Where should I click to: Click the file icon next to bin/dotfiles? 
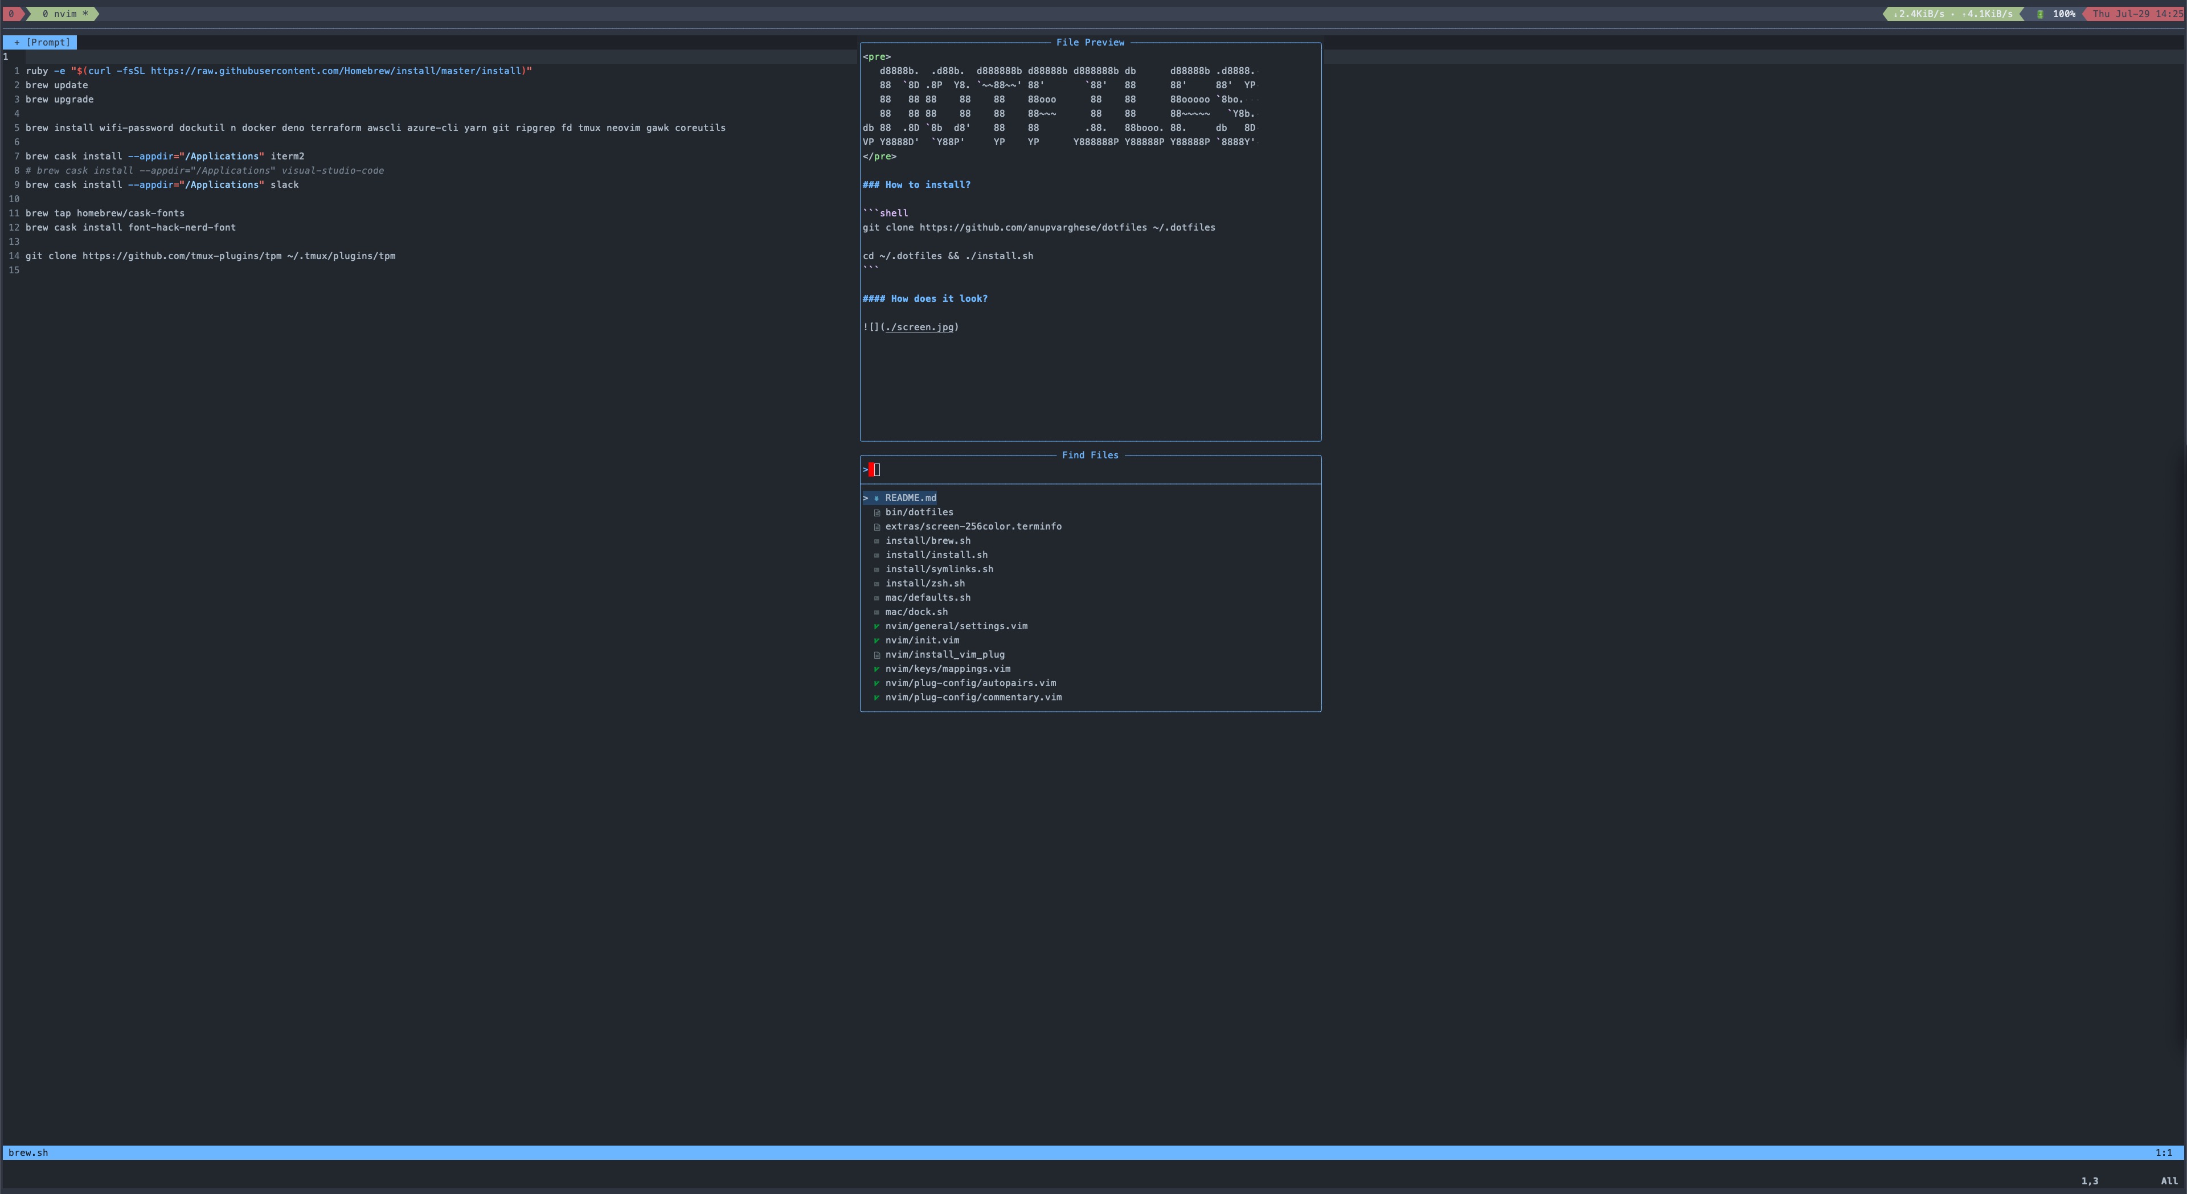[x=876, y=512]
